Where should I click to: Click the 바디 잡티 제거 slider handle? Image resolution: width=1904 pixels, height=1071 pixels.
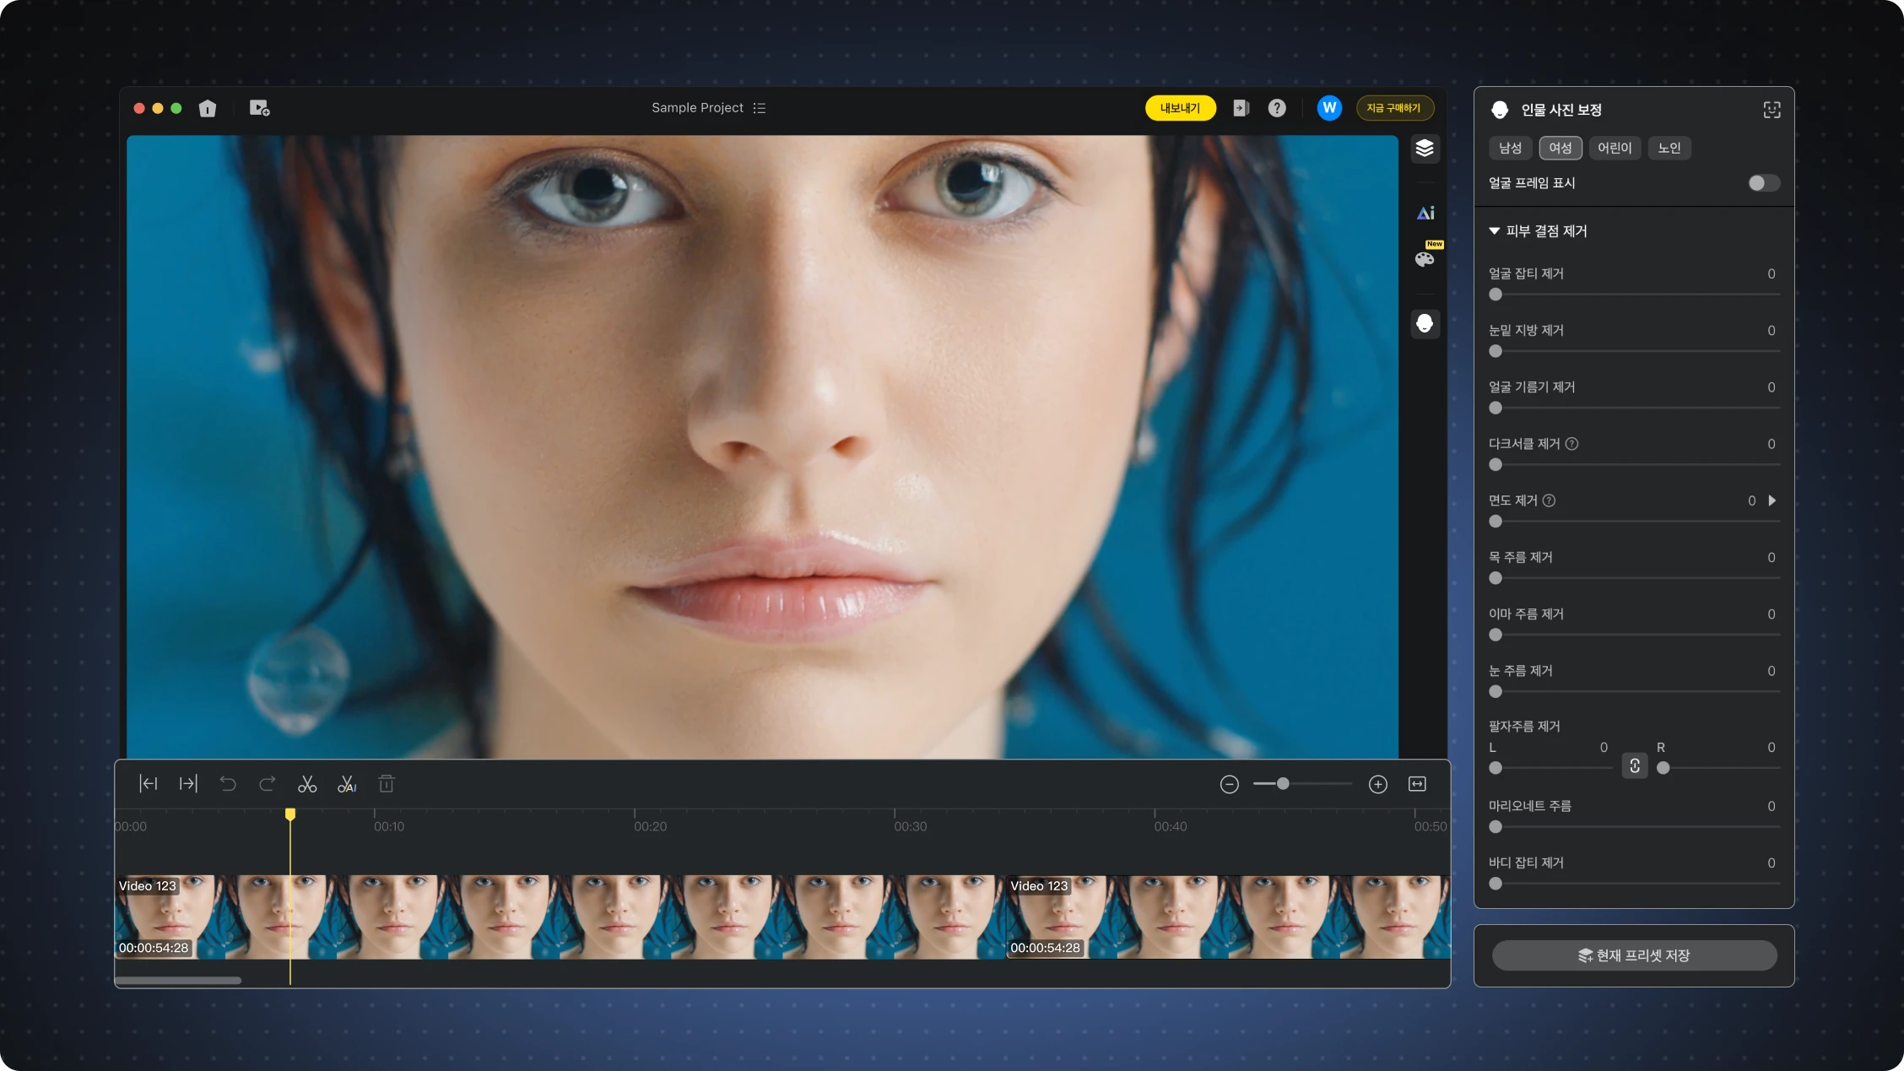(1496, 884)
